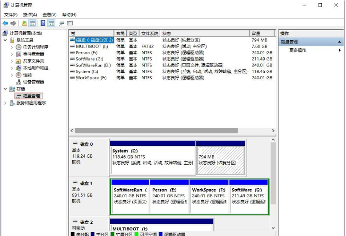The height and width of the screenshot is (236, 346).
Task: Open the File (文件) menu
Action: click(11, 15)
